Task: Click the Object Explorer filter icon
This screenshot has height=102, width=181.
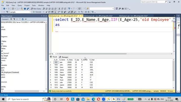Action: tap(20, 19)
